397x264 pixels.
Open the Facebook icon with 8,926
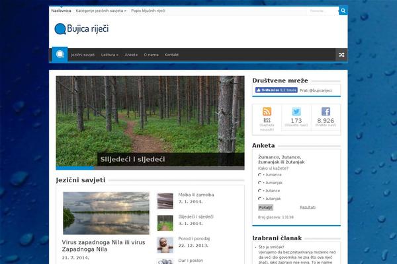tap(326, 112)
